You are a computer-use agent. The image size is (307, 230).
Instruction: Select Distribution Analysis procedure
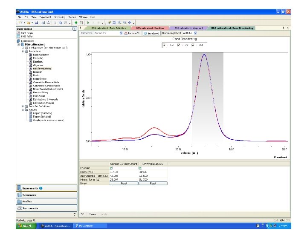click(x=43, y=103)
